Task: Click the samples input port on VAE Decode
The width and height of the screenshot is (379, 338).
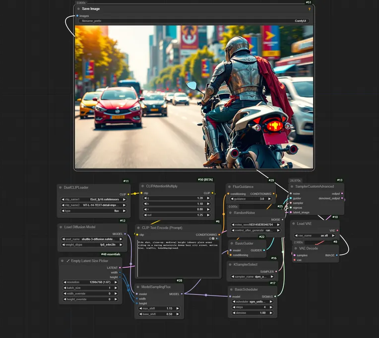Action: coord(294,255)
